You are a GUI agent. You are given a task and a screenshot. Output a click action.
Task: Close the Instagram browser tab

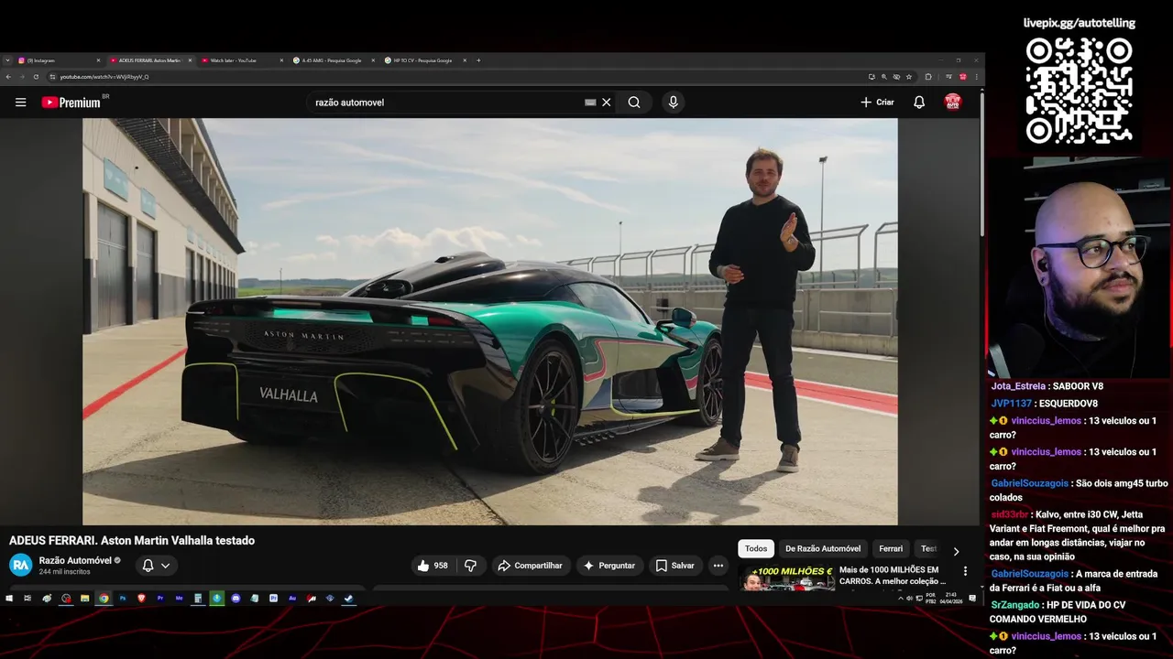coord(99,60)
